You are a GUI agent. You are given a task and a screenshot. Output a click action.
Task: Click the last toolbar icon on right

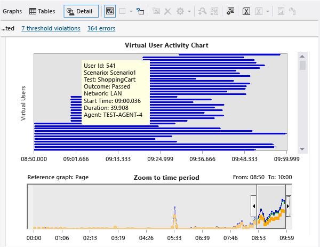pos(292,11)
